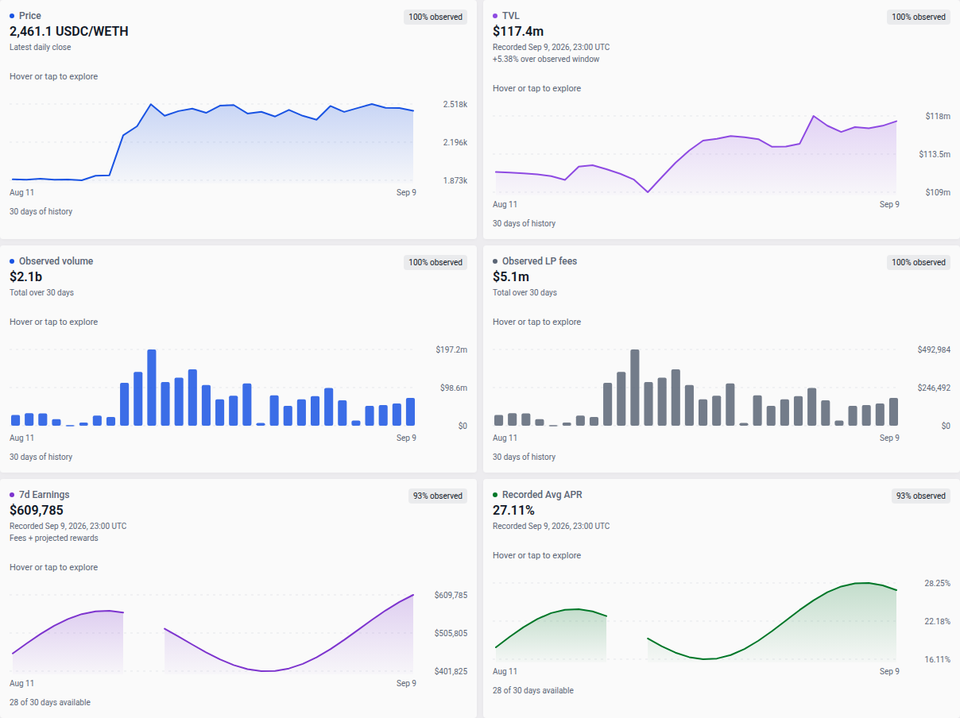Click the TVL line chart area

click(x=695, y=154)
